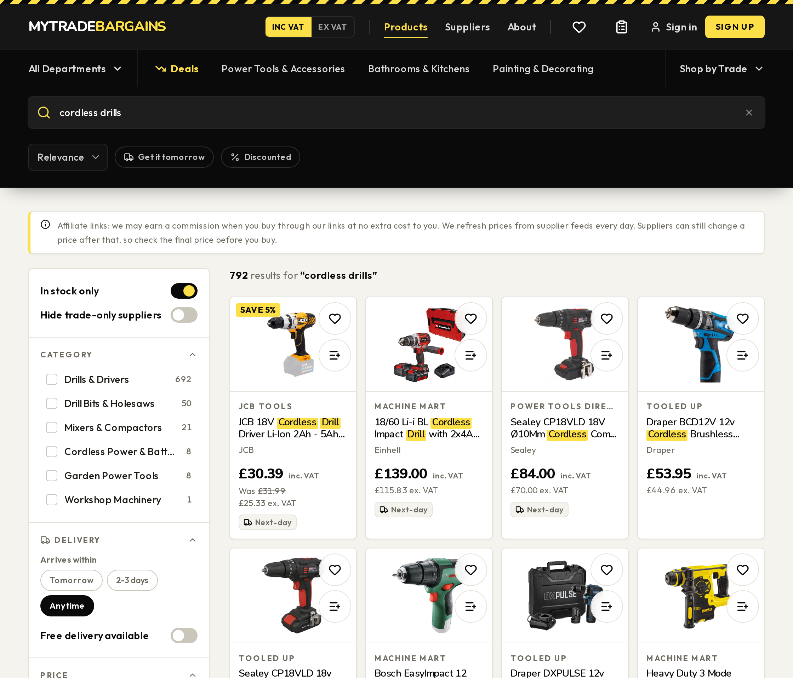Open the Relevance sort dropdown

(x=68, y=157)
